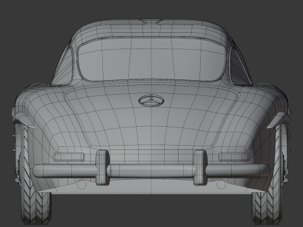Select the left rear tire tread
303x227 pixels.
click(36, 207)
